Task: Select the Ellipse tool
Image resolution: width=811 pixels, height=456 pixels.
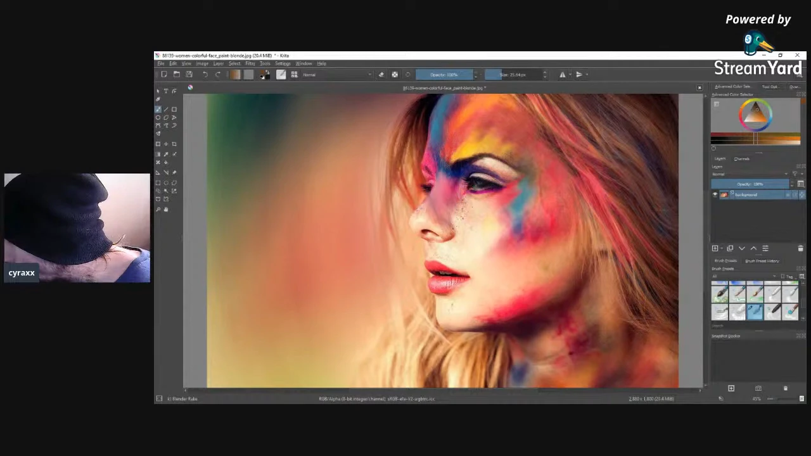Action: coord(158,118)
